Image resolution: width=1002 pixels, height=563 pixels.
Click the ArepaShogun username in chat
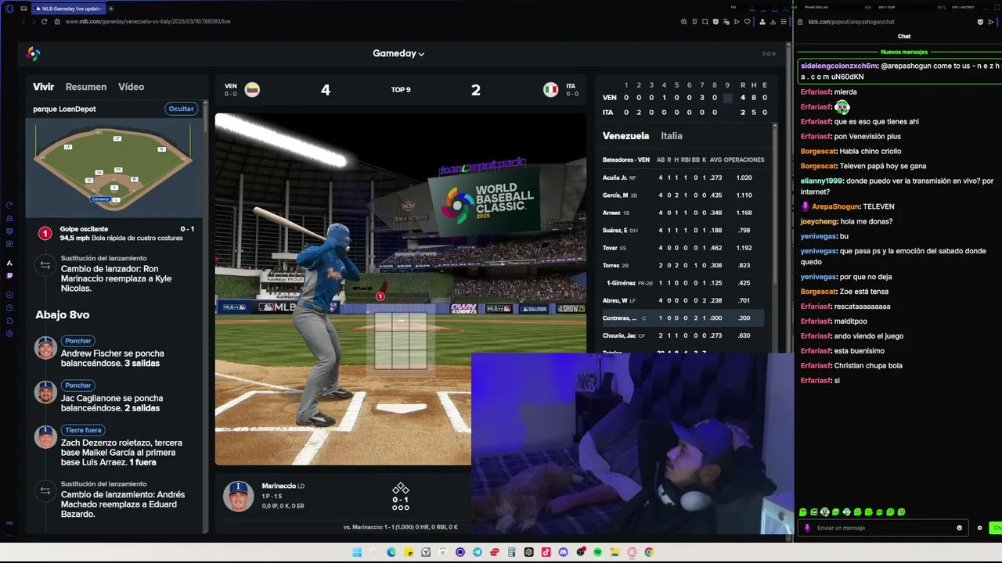(x=835, y=206)
